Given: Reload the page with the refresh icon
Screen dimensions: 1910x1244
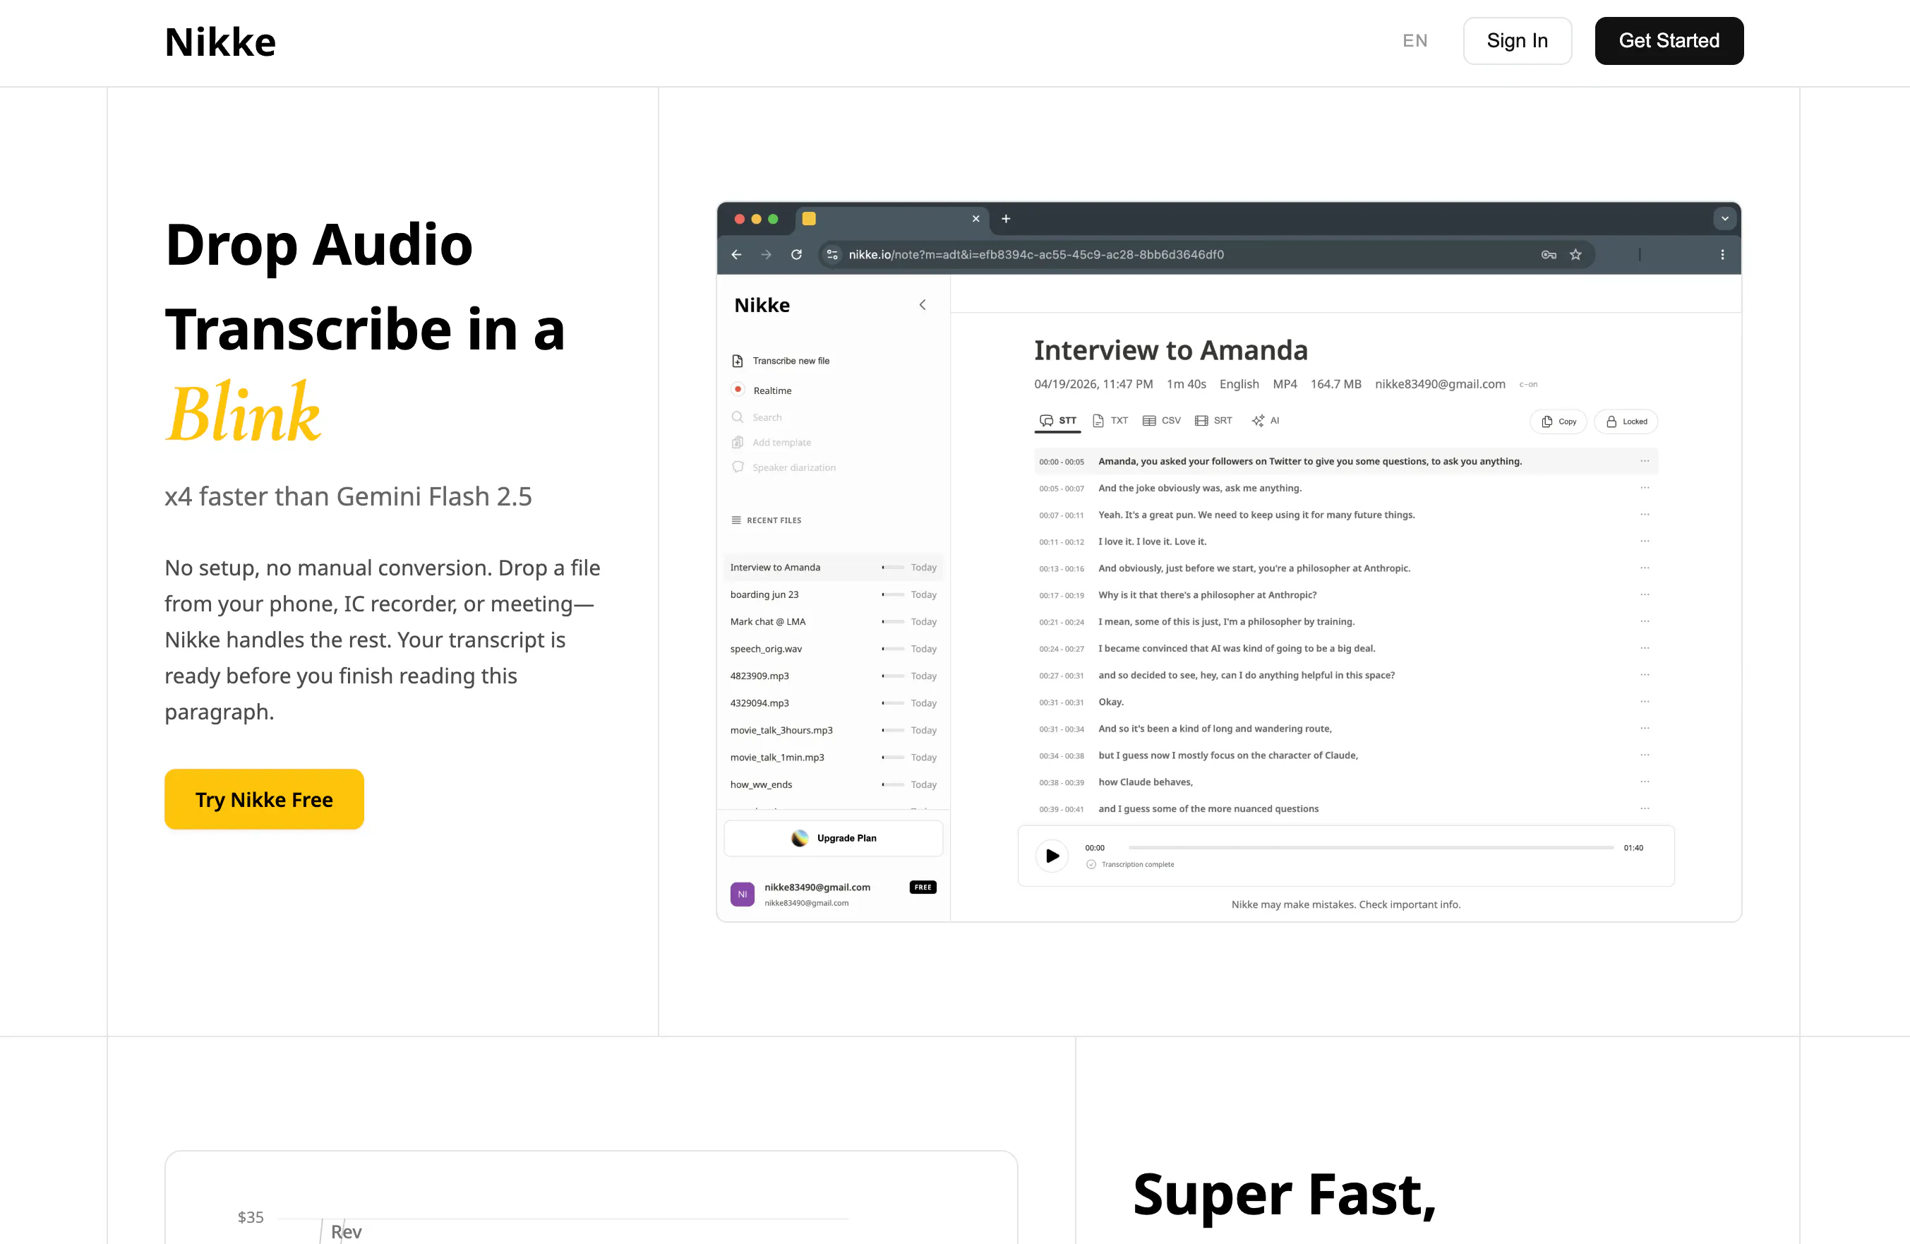Looking at the screenshot, I should (796, 254).
